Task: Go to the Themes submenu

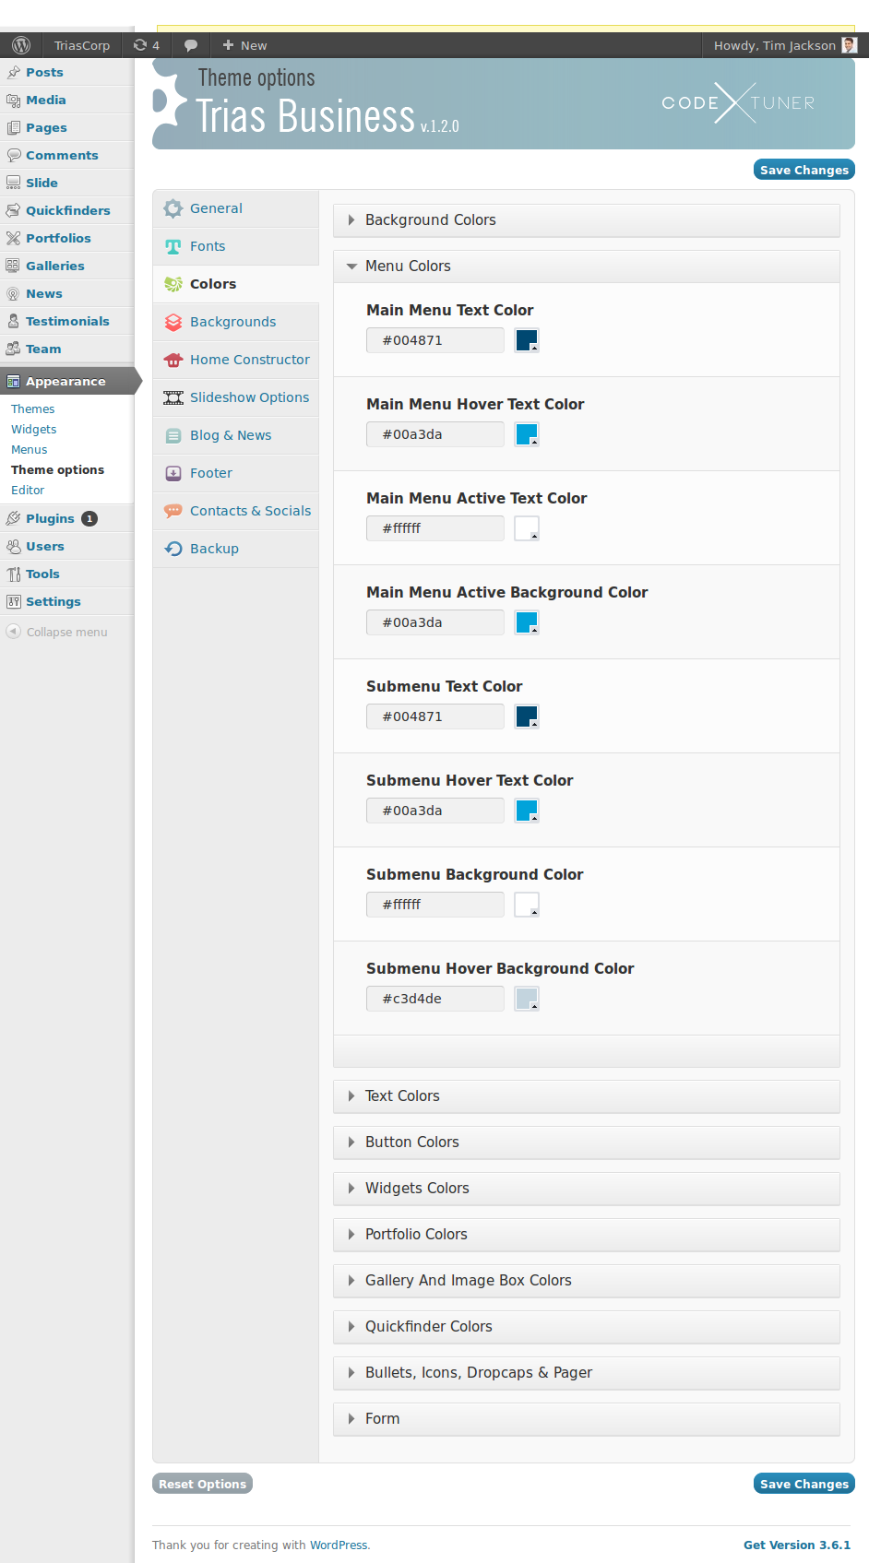Action: tap(33, 409)
